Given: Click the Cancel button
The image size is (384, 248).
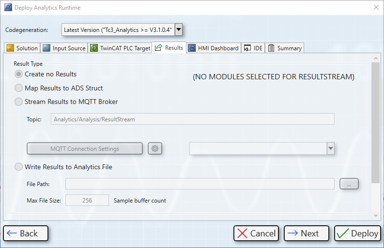Looking at the screenshot, I should 256,233.
